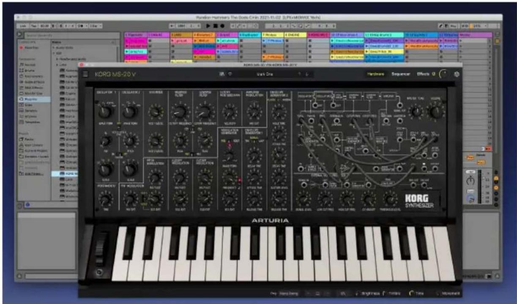This screenshot has height=304, width=517.
Task: Click the Signal Level knob
Action: click(303, 198)
